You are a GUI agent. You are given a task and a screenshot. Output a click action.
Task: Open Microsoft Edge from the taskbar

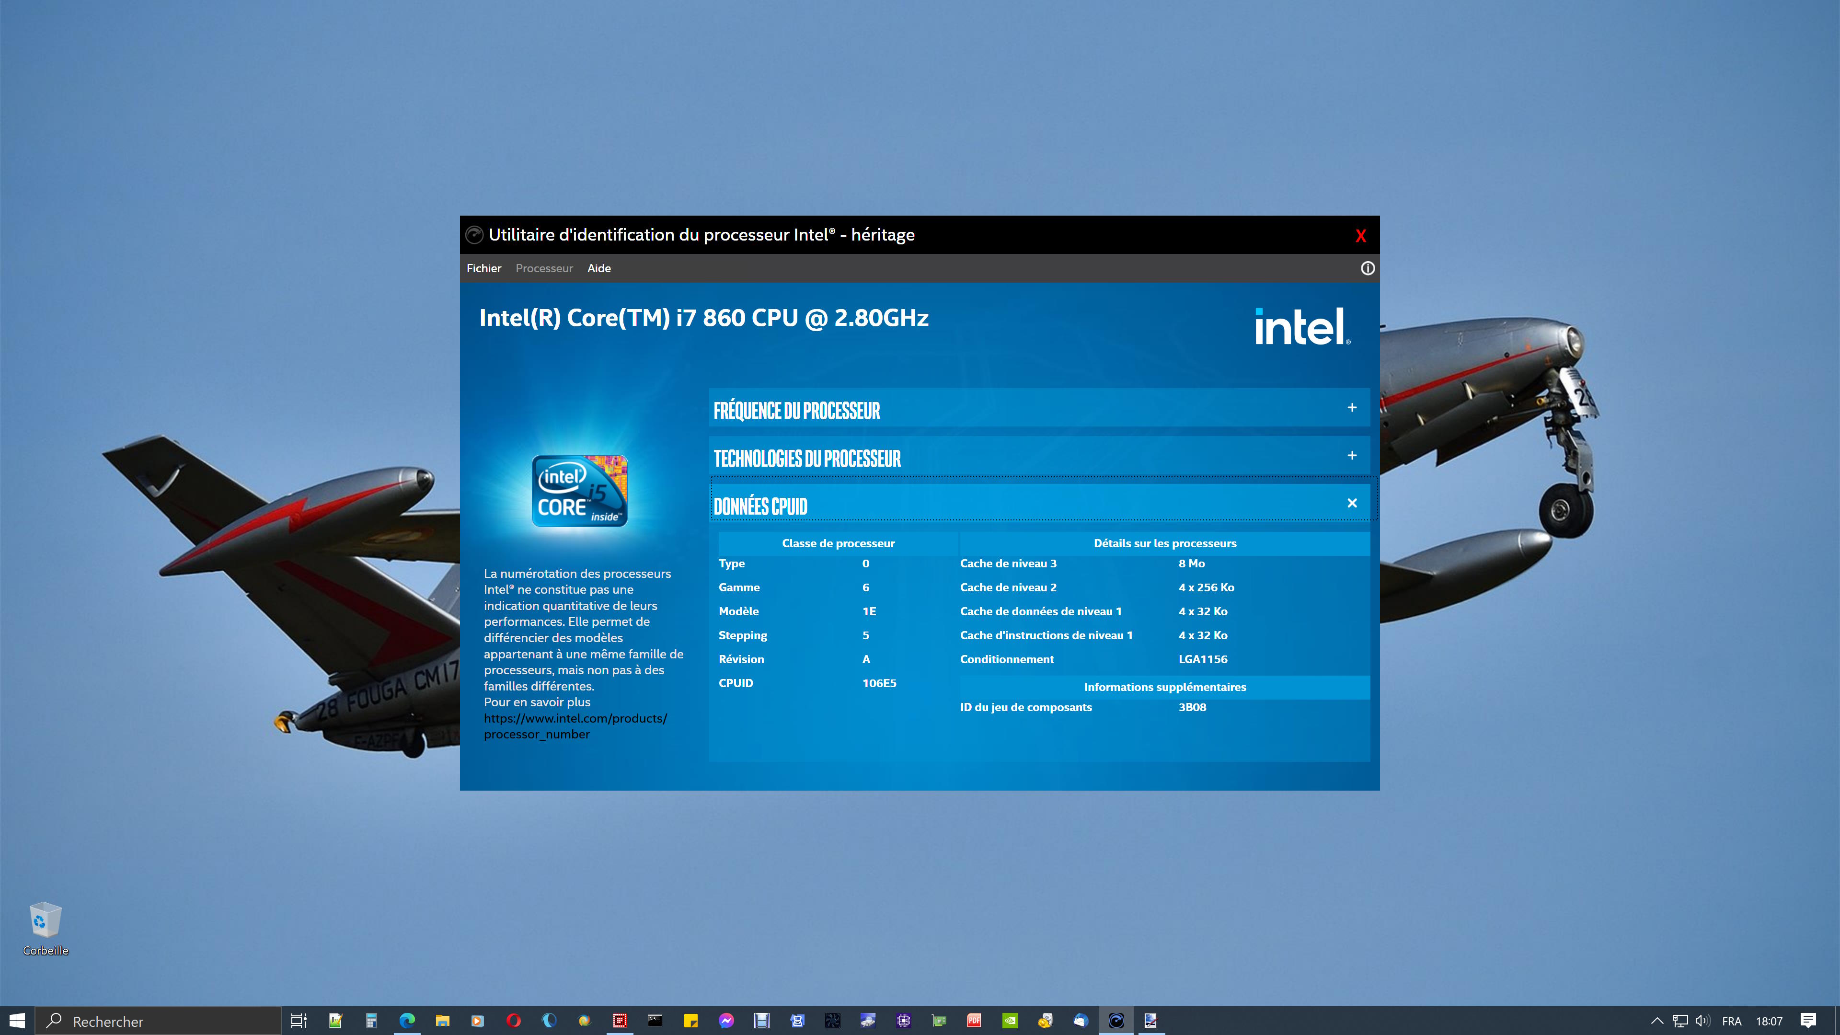pyautogui.click(x=406, y=1021)
